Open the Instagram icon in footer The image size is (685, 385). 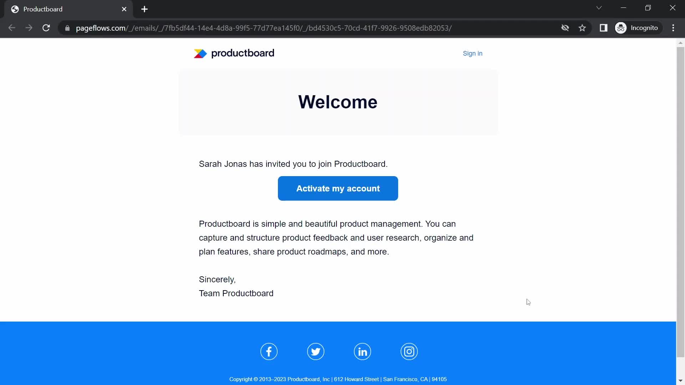pos(409,351)
